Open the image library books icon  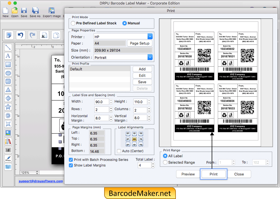[x=8, y=142]
